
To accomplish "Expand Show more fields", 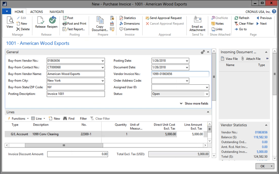I will [194, 104].
